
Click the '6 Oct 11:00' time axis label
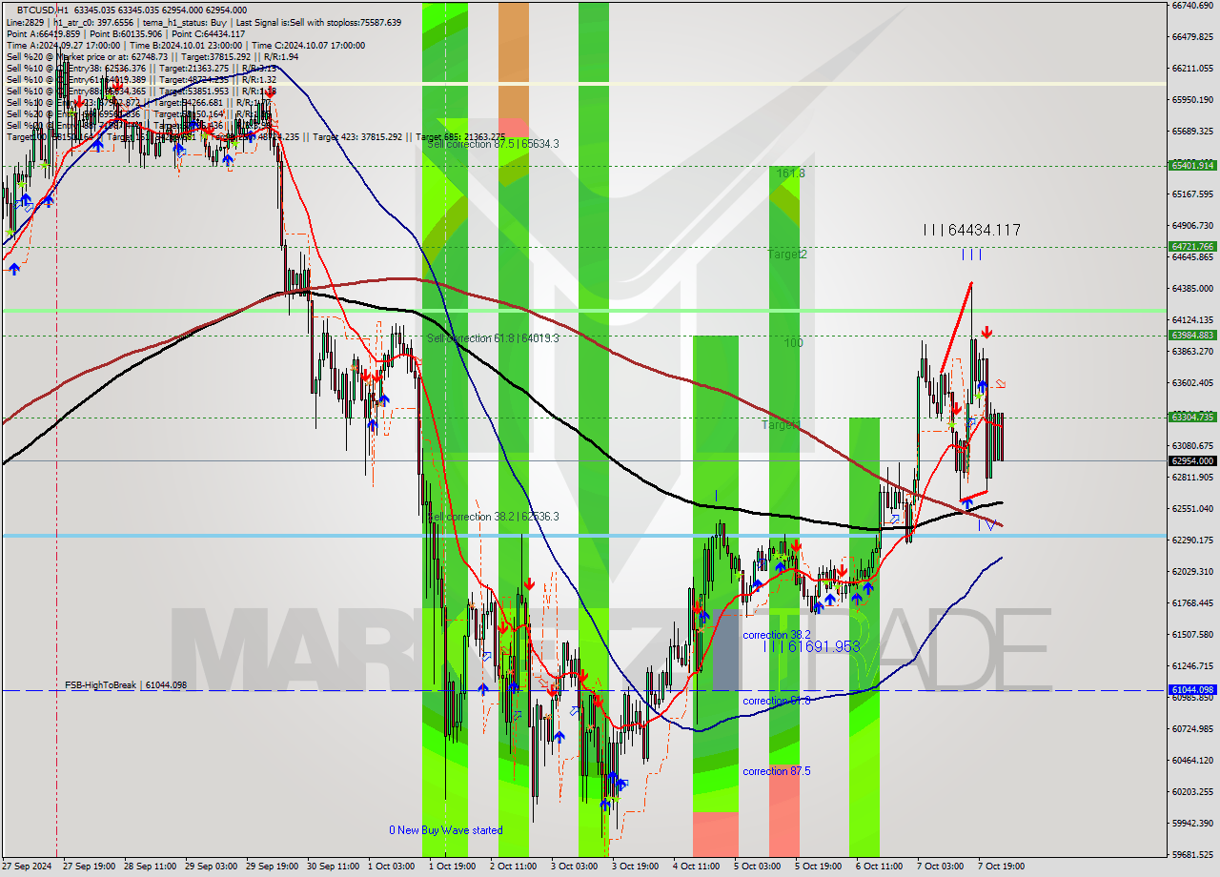tap(880, 867)
